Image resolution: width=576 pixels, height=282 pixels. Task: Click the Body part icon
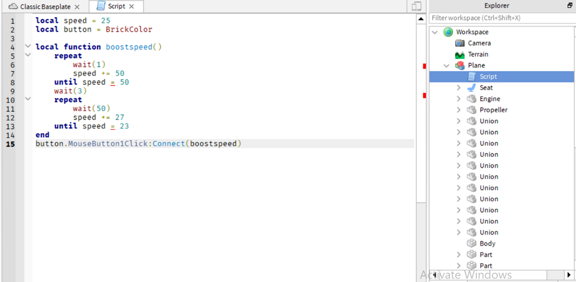[x=471, y=243]
